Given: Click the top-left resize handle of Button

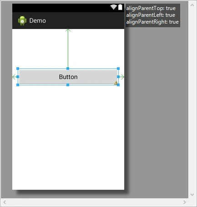Looking at the screenshot, I should 18,69.
